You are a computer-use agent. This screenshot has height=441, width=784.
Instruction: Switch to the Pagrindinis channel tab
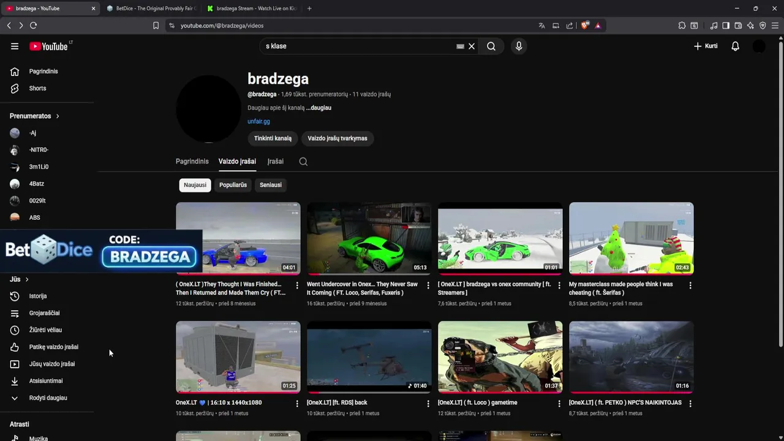click(192, 161)
